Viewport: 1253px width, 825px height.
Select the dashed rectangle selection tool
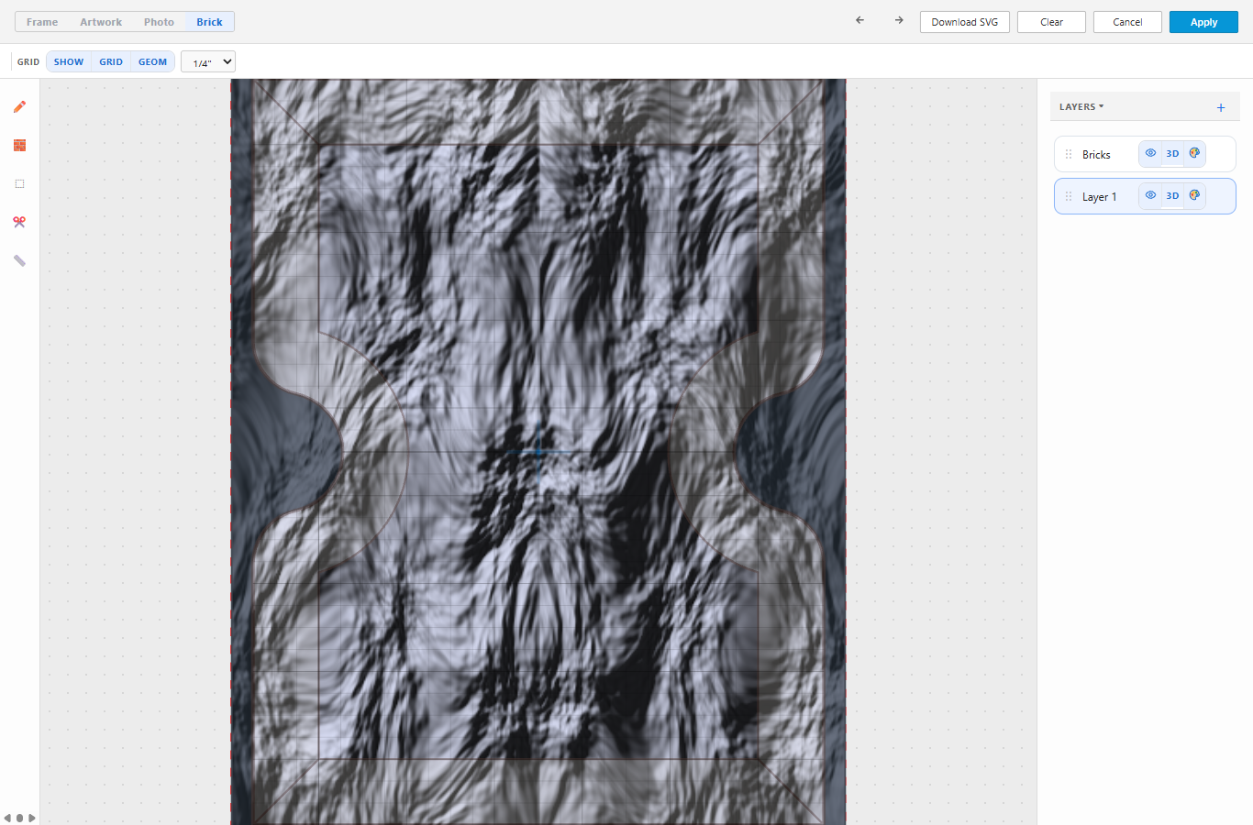(x=19, y=184)
